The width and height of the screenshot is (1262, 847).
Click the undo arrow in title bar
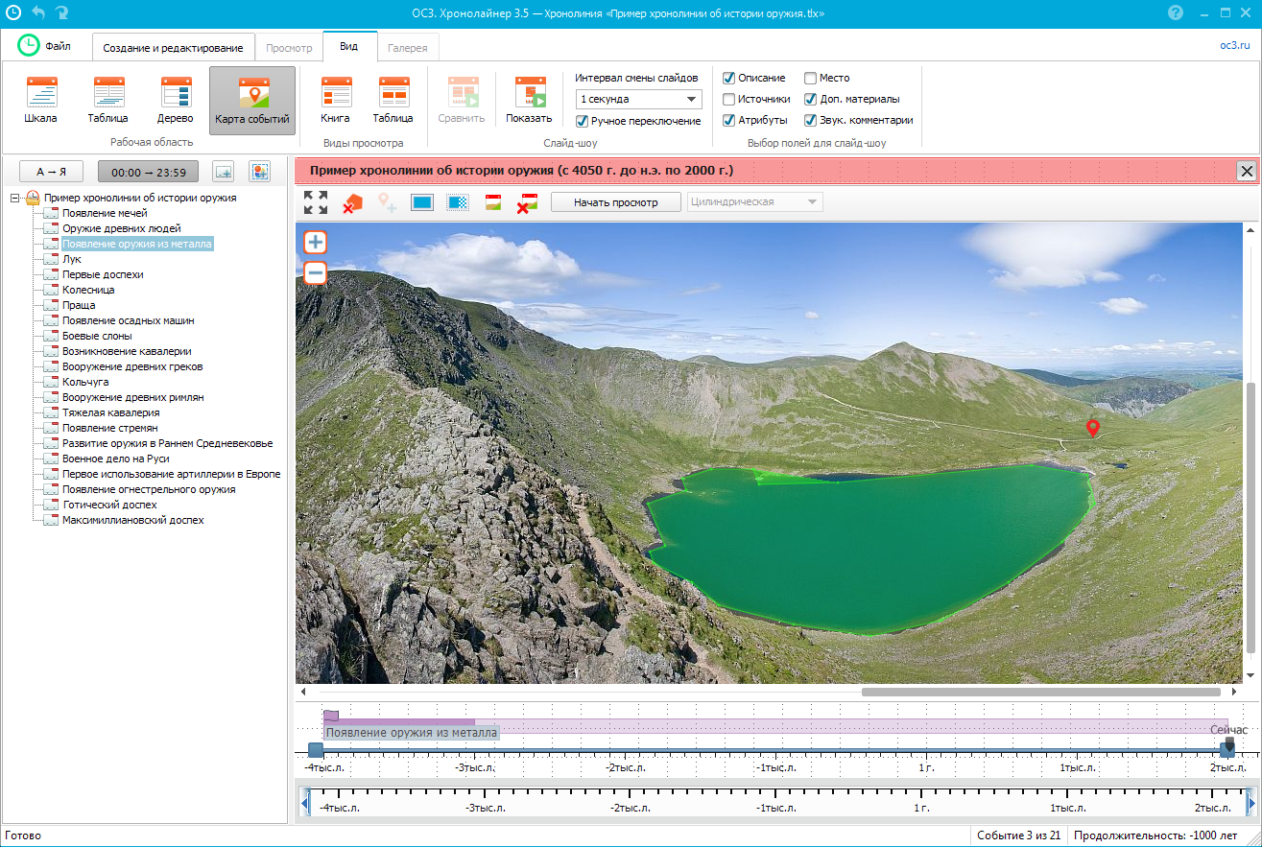[38, 13]
